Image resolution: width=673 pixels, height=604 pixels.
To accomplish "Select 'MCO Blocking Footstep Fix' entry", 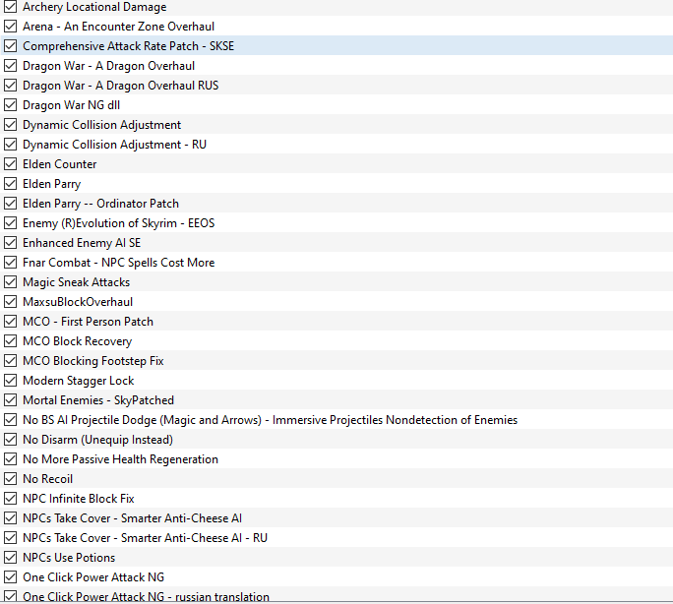I will click(x=93, y=361).
